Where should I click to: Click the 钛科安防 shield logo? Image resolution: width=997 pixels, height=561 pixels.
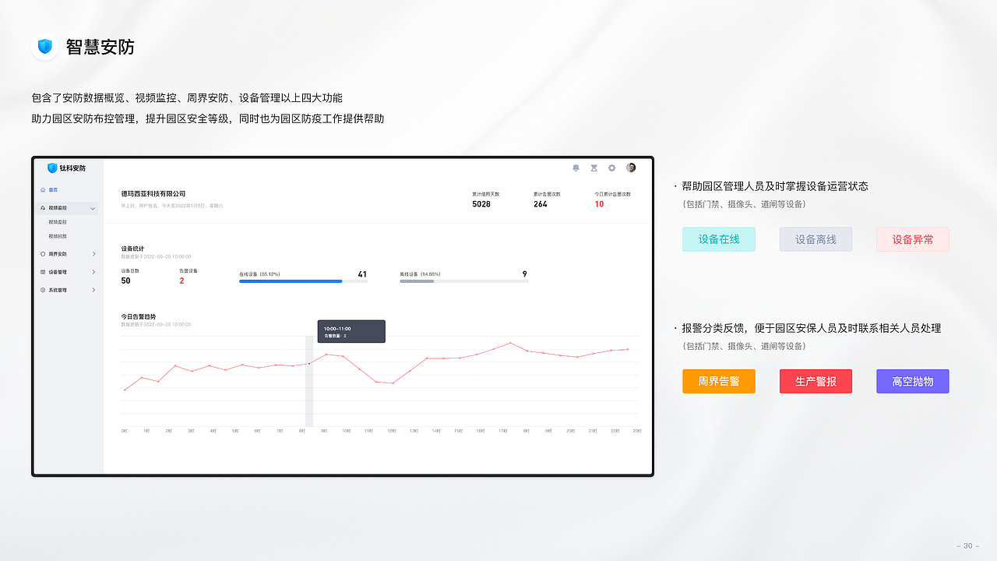pos(52,168)
